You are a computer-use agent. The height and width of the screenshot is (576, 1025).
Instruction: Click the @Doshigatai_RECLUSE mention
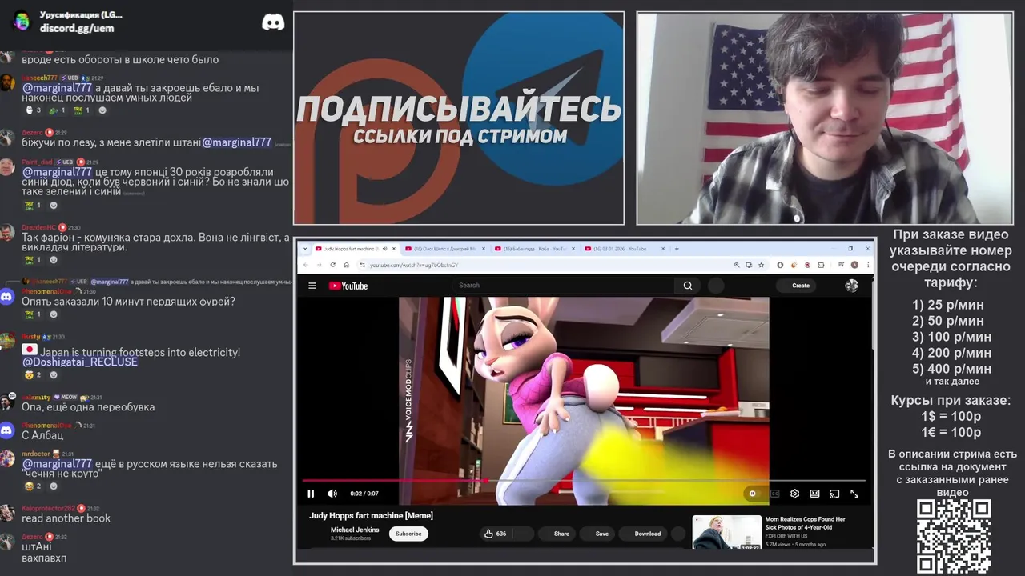pos(79,362)
